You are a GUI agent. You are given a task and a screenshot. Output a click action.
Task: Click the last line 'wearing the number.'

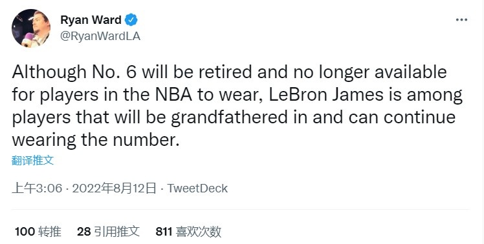[x=96, y=140]
